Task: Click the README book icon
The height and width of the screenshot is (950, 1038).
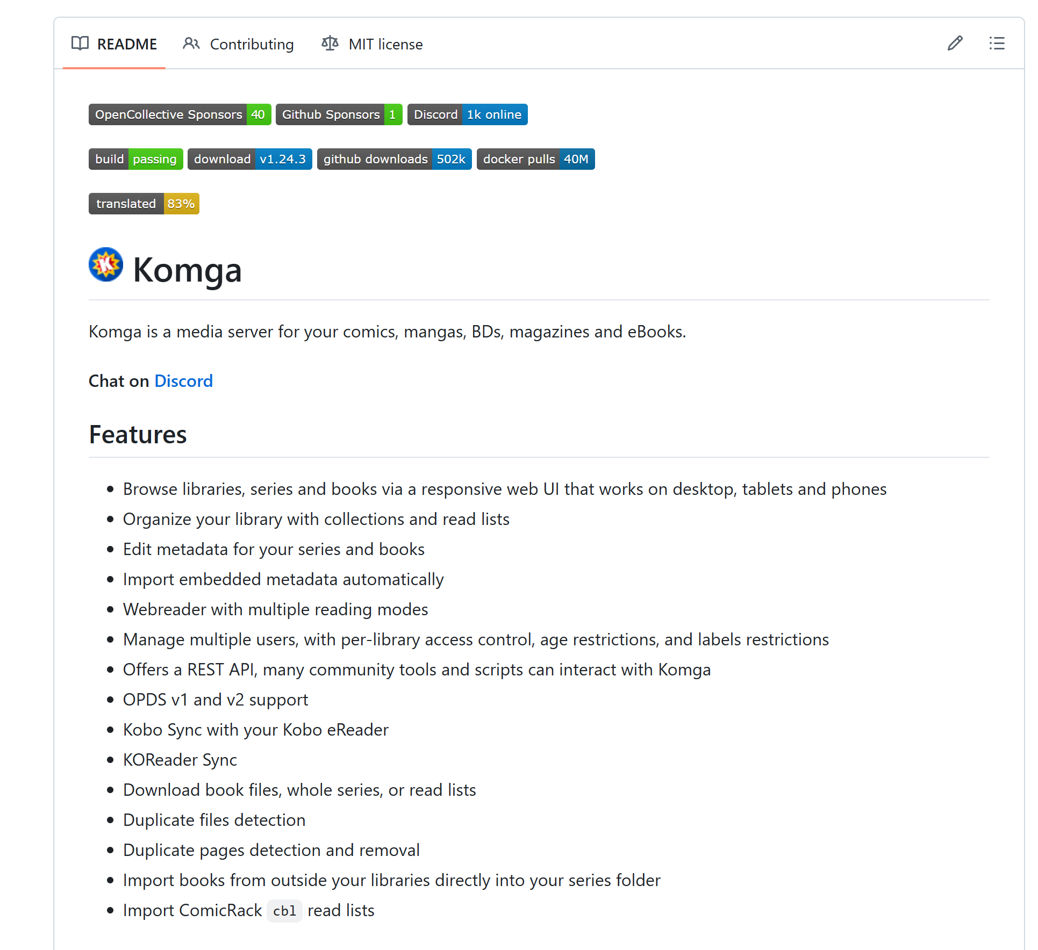Action: coord(80,44)
